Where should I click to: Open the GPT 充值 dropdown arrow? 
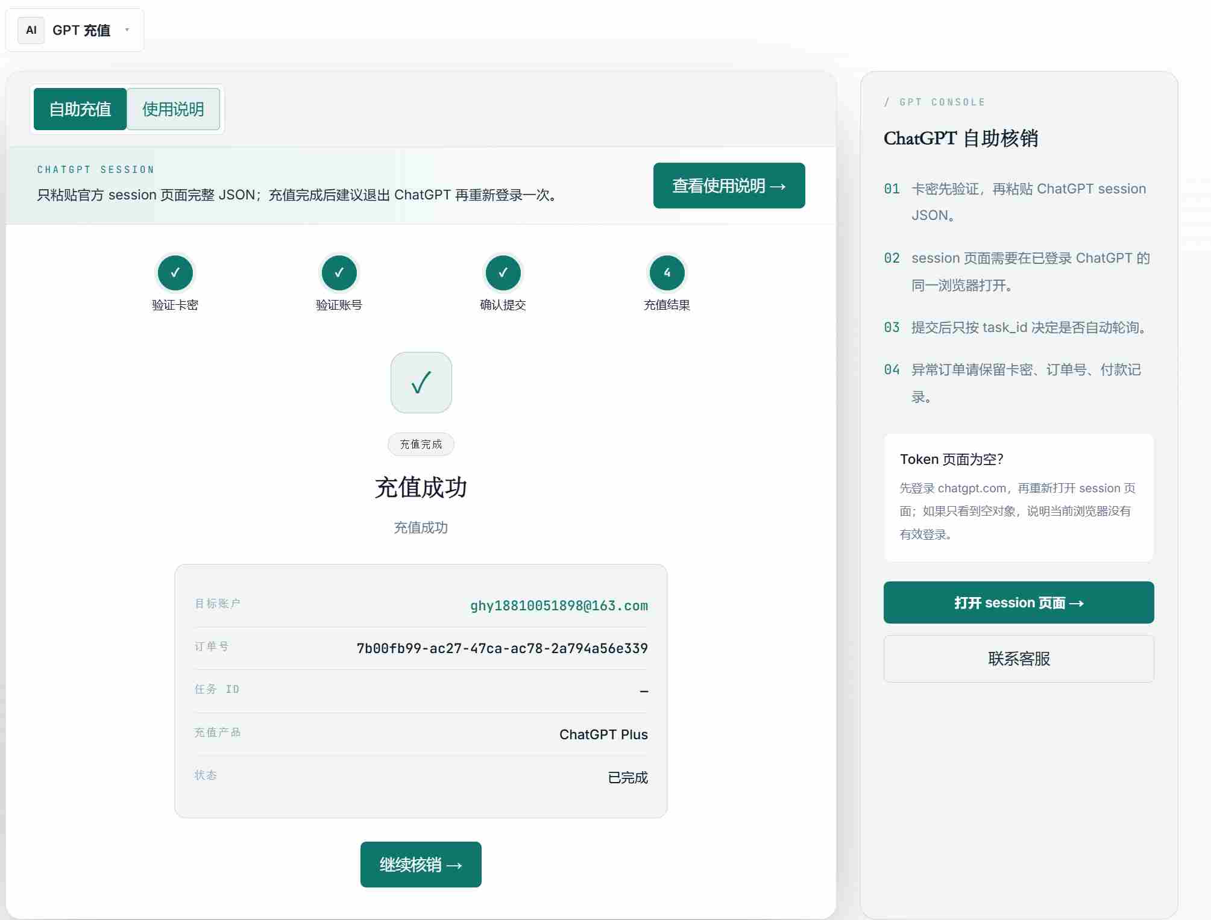pyautogui.click(x=127, y=30)
